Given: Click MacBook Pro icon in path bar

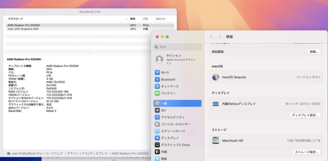Looking at the screenshot, I should (9, 153).
